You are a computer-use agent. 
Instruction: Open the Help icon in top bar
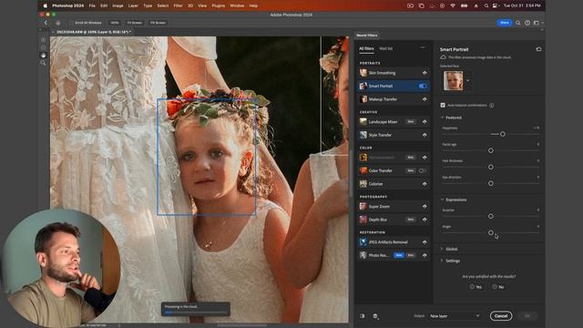527,23
